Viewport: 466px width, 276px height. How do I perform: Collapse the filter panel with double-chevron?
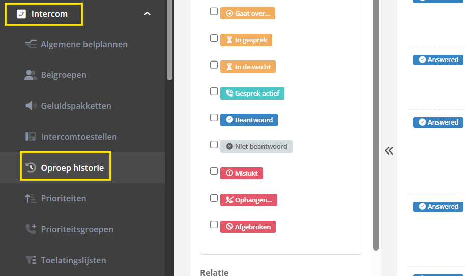pos(389,150)
